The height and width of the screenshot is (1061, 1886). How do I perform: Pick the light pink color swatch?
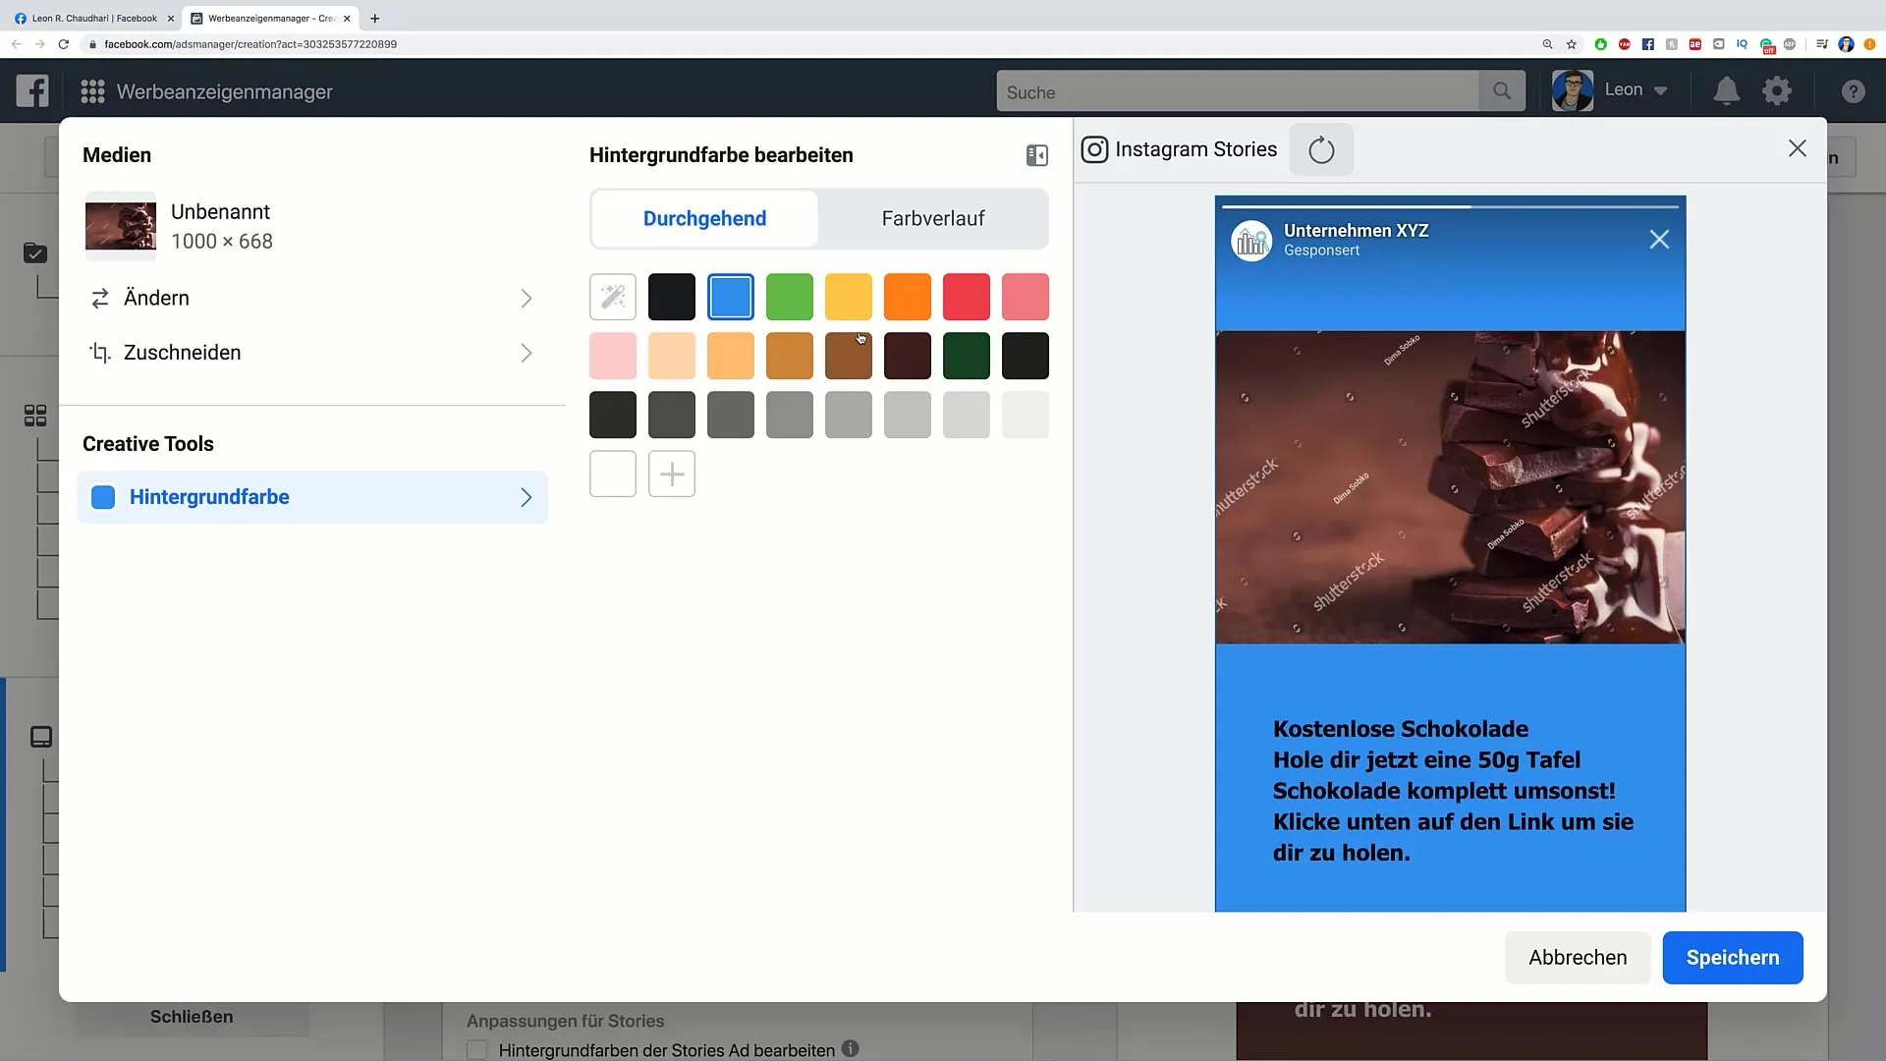click(613, 356)
